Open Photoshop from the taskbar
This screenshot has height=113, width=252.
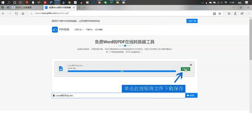[x=93, y=2]
